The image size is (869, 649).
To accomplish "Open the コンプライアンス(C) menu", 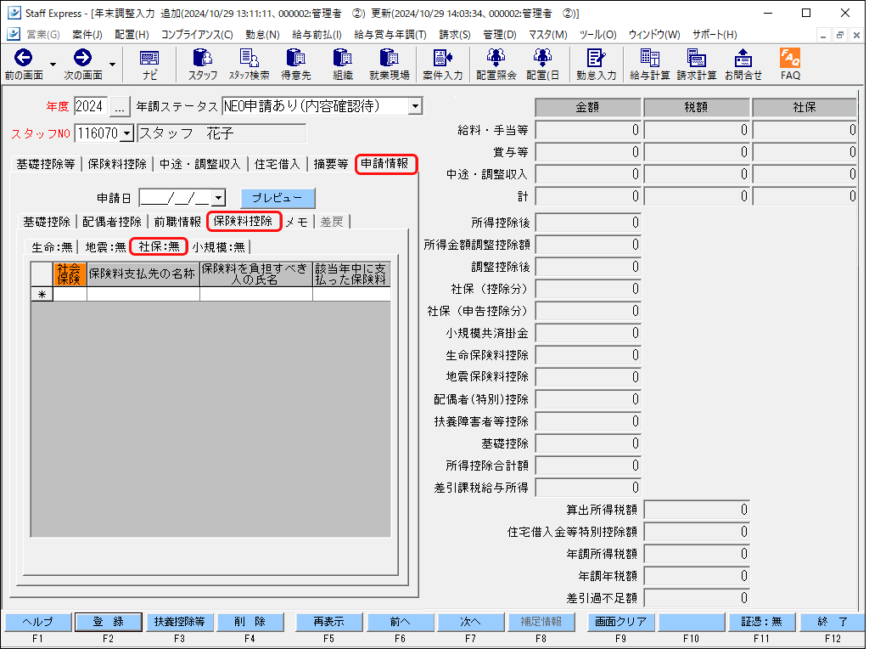I will pyautogui.click(x=197, y=34).
